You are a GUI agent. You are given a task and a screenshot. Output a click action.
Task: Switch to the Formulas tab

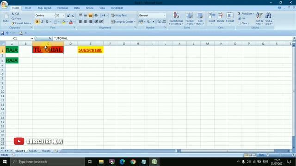tap(62, 8)
